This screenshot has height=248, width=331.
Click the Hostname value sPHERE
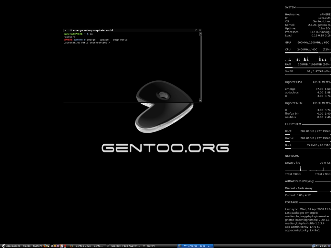325,14
